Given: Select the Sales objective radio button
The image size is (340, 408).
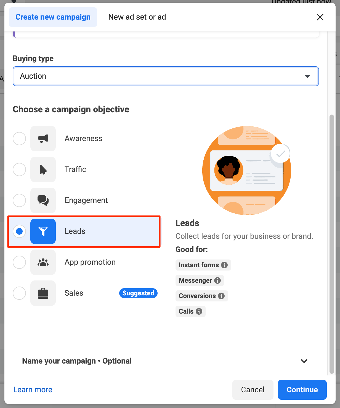Looking at the screenshot, I should pyautogui.click(x=19, y=293).
